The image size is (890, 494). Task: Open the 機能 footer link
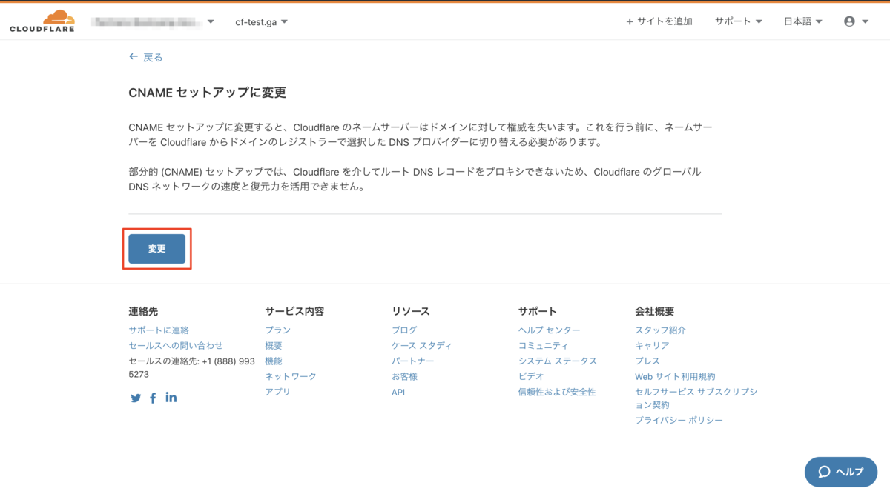[274, 361]
